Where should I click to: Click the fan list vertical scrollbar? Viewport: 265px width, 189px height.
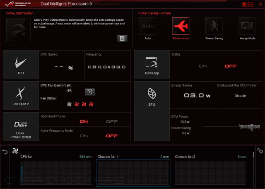point(253,155)
